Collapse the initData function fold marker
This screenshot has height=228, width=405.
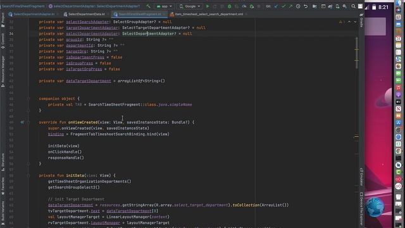click(x=28, y=175)
